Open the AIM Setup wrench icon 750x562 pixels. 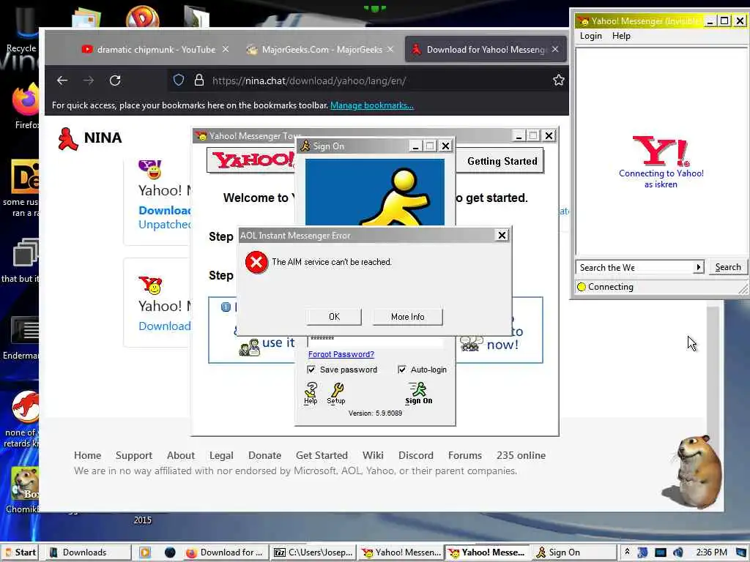335,393
